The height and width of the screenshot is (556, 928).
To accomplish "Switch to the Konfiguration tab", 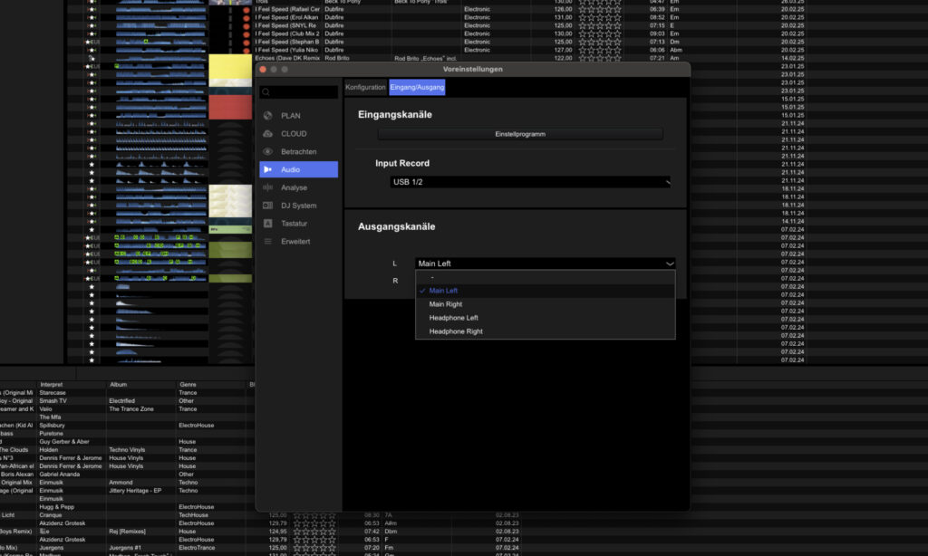I will (366, 87).
